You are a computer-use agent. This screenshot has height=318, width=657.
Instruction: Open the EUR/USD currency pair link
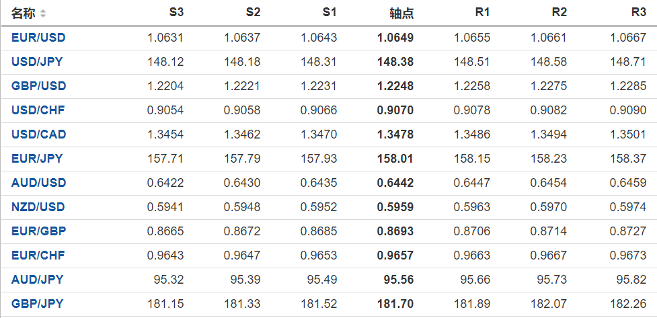pyautogui.click(x=38, y=38)
